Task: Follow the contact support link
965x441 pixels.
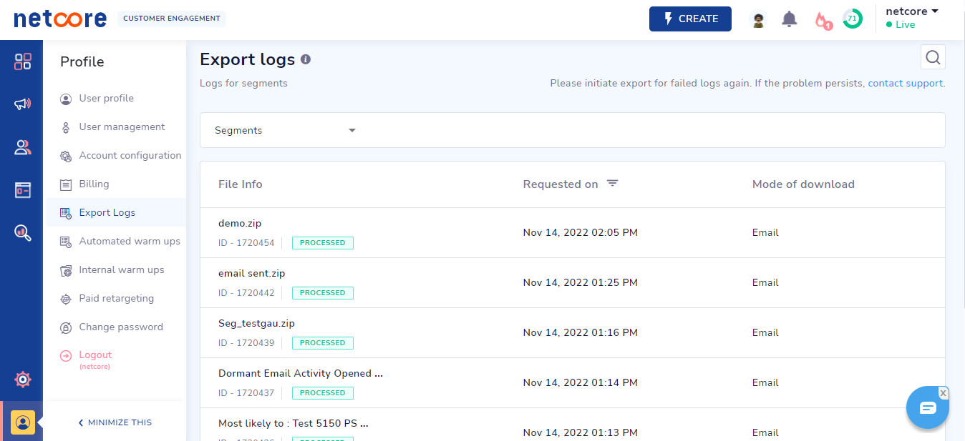Action: (906, 83)
